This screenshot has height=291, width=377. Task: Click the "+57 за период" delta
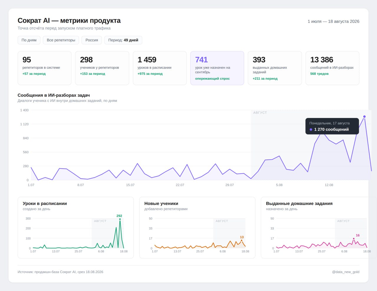click(x=34, y=74)
